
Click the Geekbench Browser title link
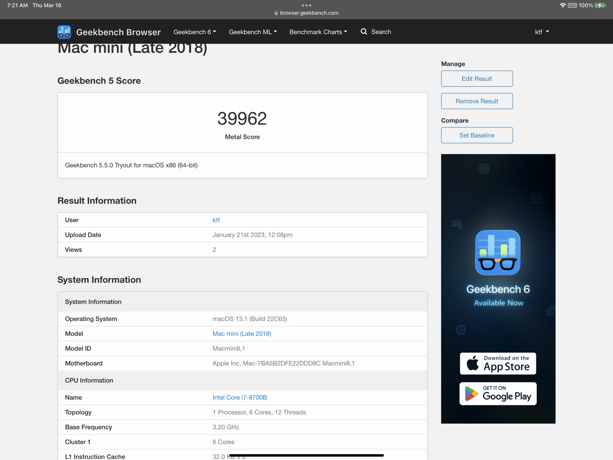[118, 32]
